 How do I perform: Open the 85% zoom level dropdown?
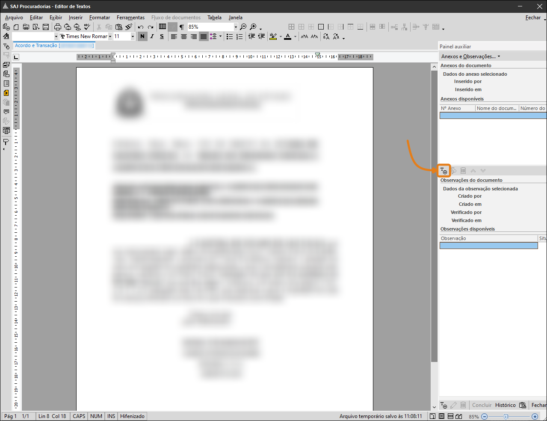click(x=236, y=27)
